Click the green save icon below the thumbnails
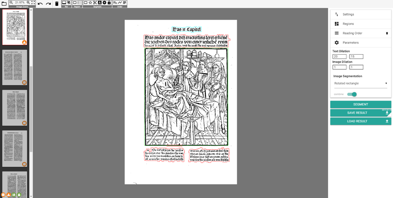Viewport: 393px width, 198px height. [14, 195]
